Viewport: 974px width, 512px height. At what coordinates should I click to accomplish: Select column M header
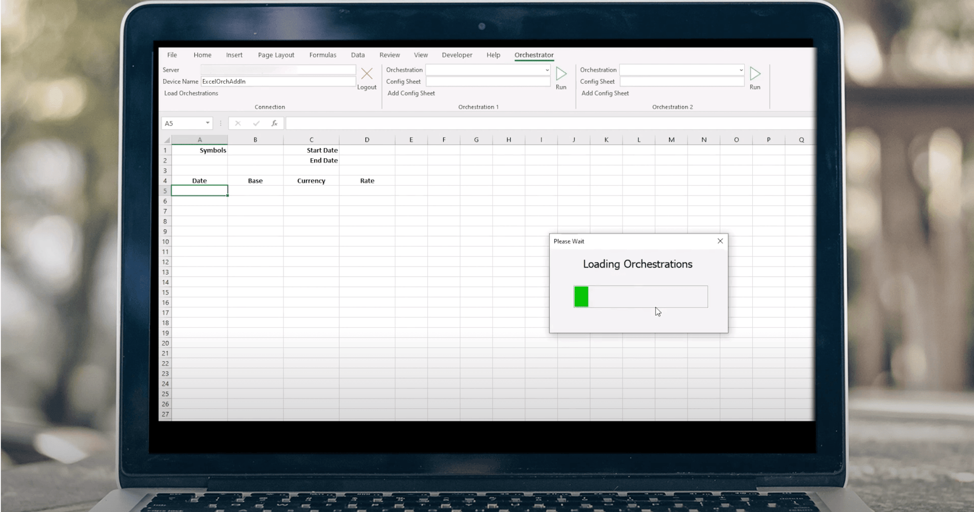[671, 140]
